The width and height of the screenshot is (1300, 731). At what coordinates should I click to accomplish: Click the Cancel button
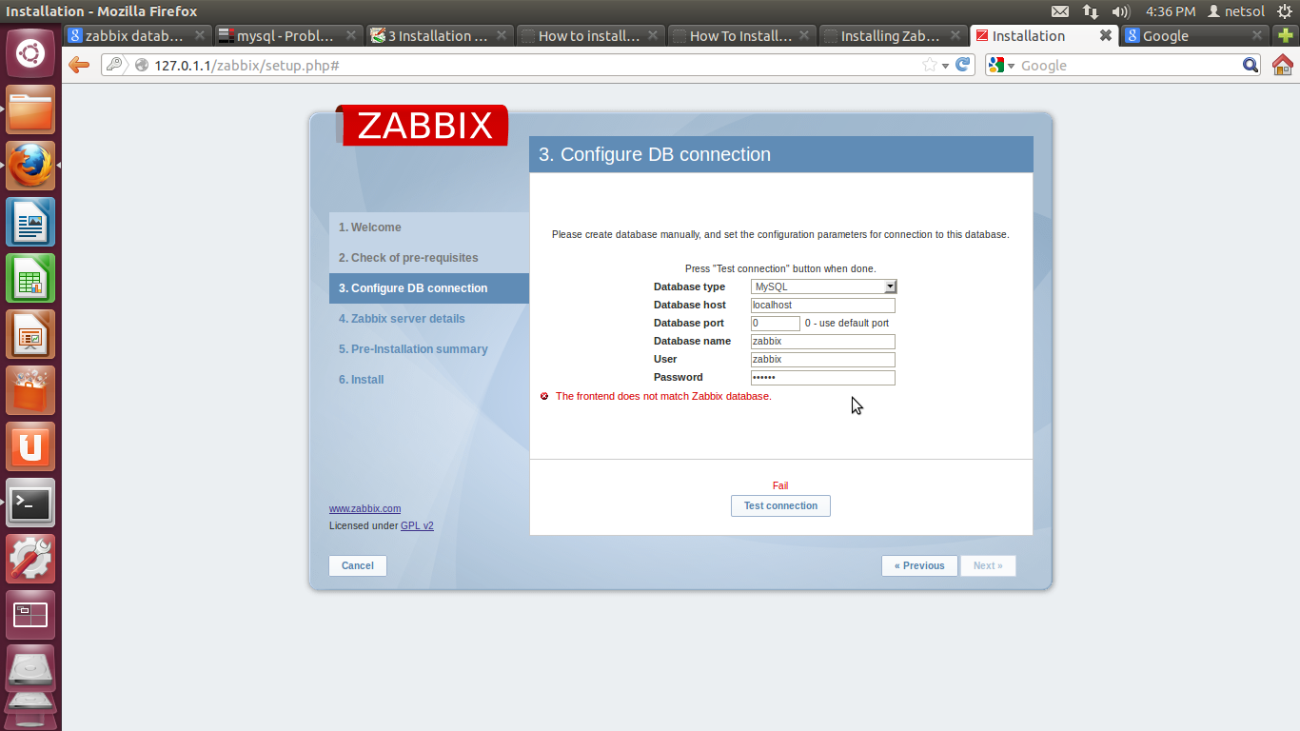point(358,565)
